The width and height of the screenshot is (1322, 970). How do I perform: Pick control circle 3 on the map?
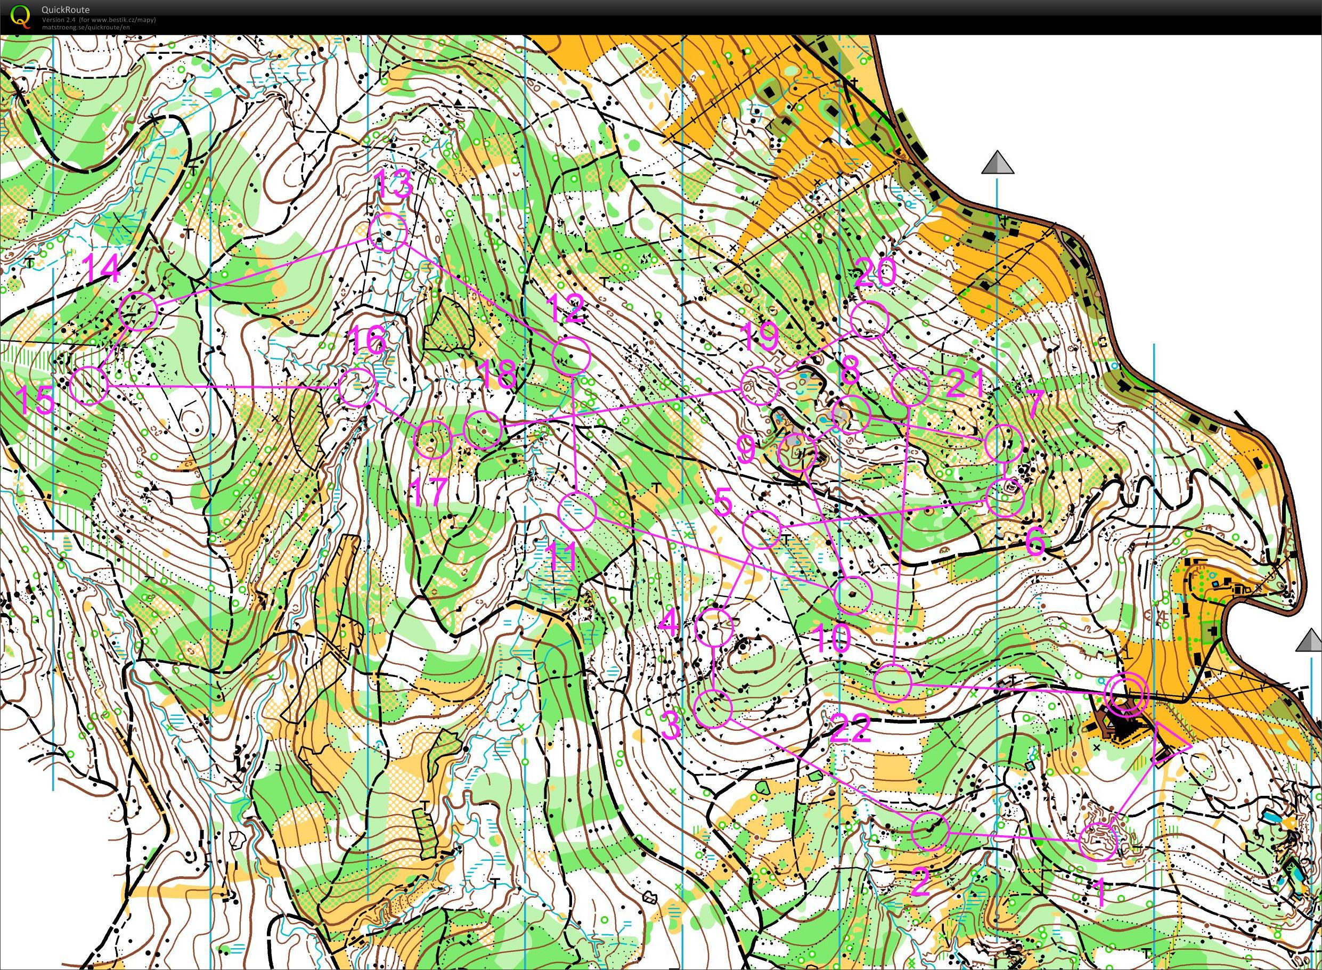713,710
